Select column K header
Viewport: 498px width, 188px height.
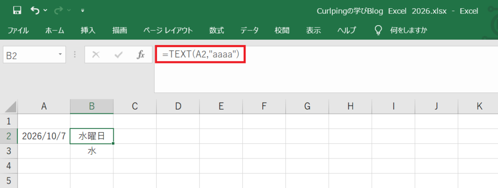[479, 106]
